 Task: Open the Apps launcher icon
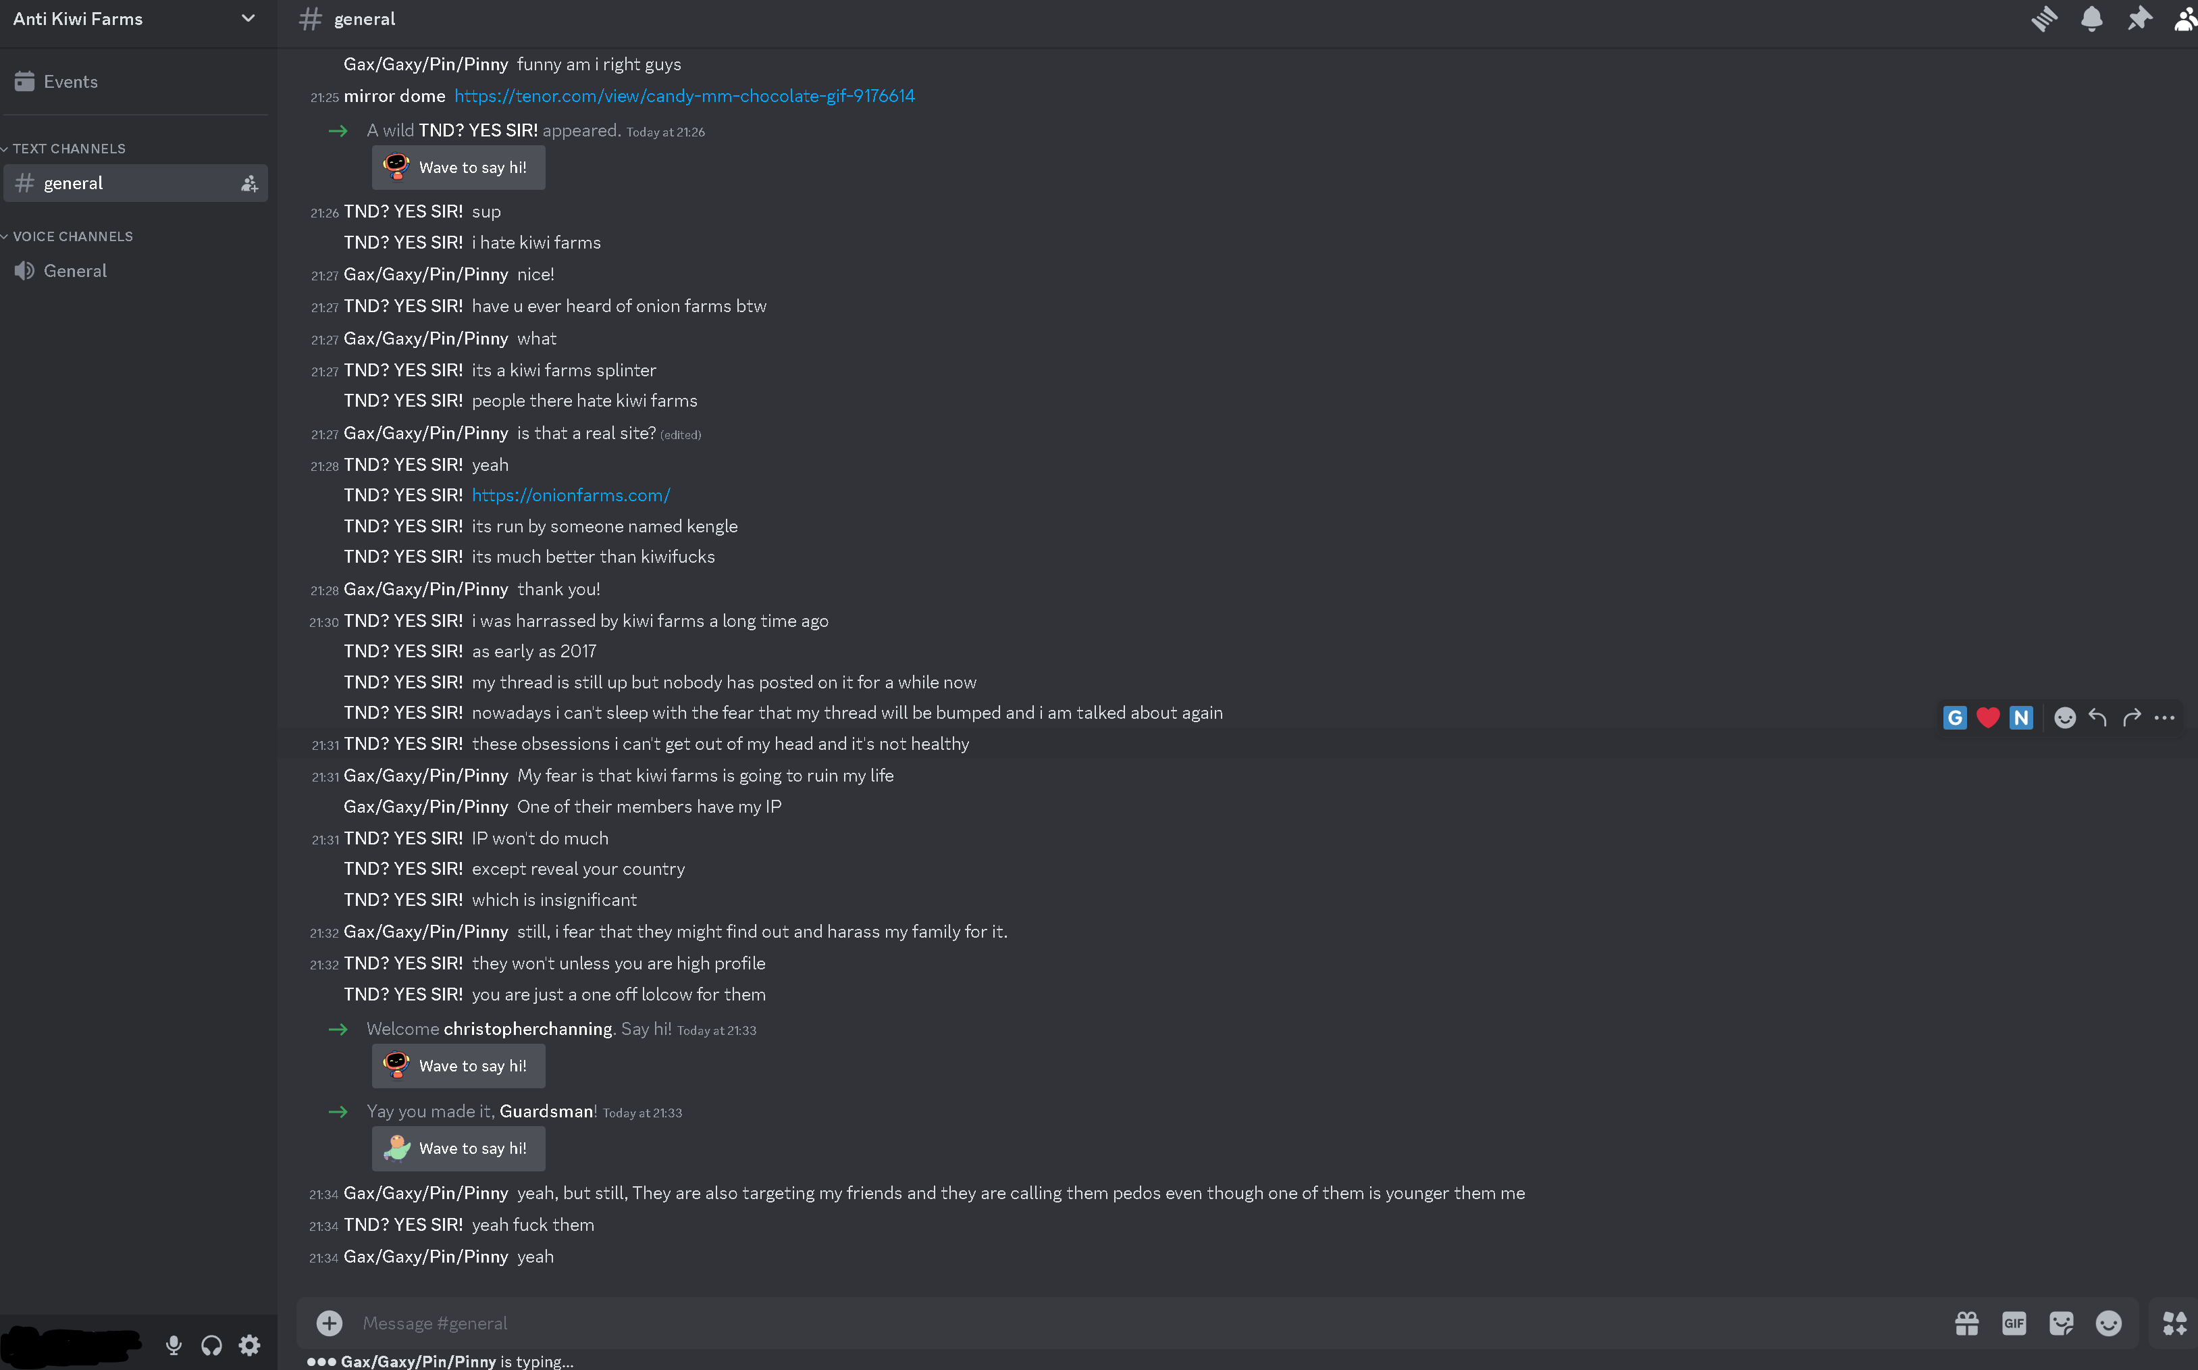point(2174,1324)
